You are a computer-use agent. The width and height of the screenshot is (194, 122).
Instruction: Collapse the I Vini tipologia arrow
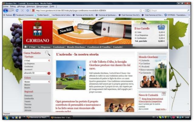[49, 60]
